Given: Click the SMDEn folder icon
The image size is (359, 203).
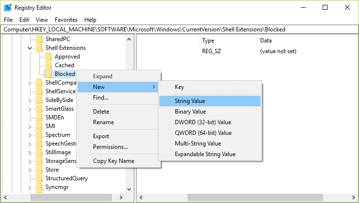Looking at the screenshot, I should [39, 117].
